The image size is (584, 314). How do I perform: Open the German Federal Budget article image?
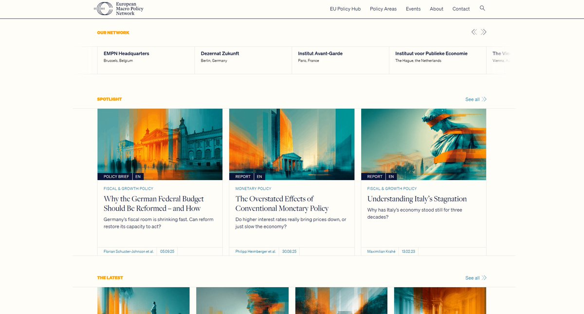coord(160,144)
